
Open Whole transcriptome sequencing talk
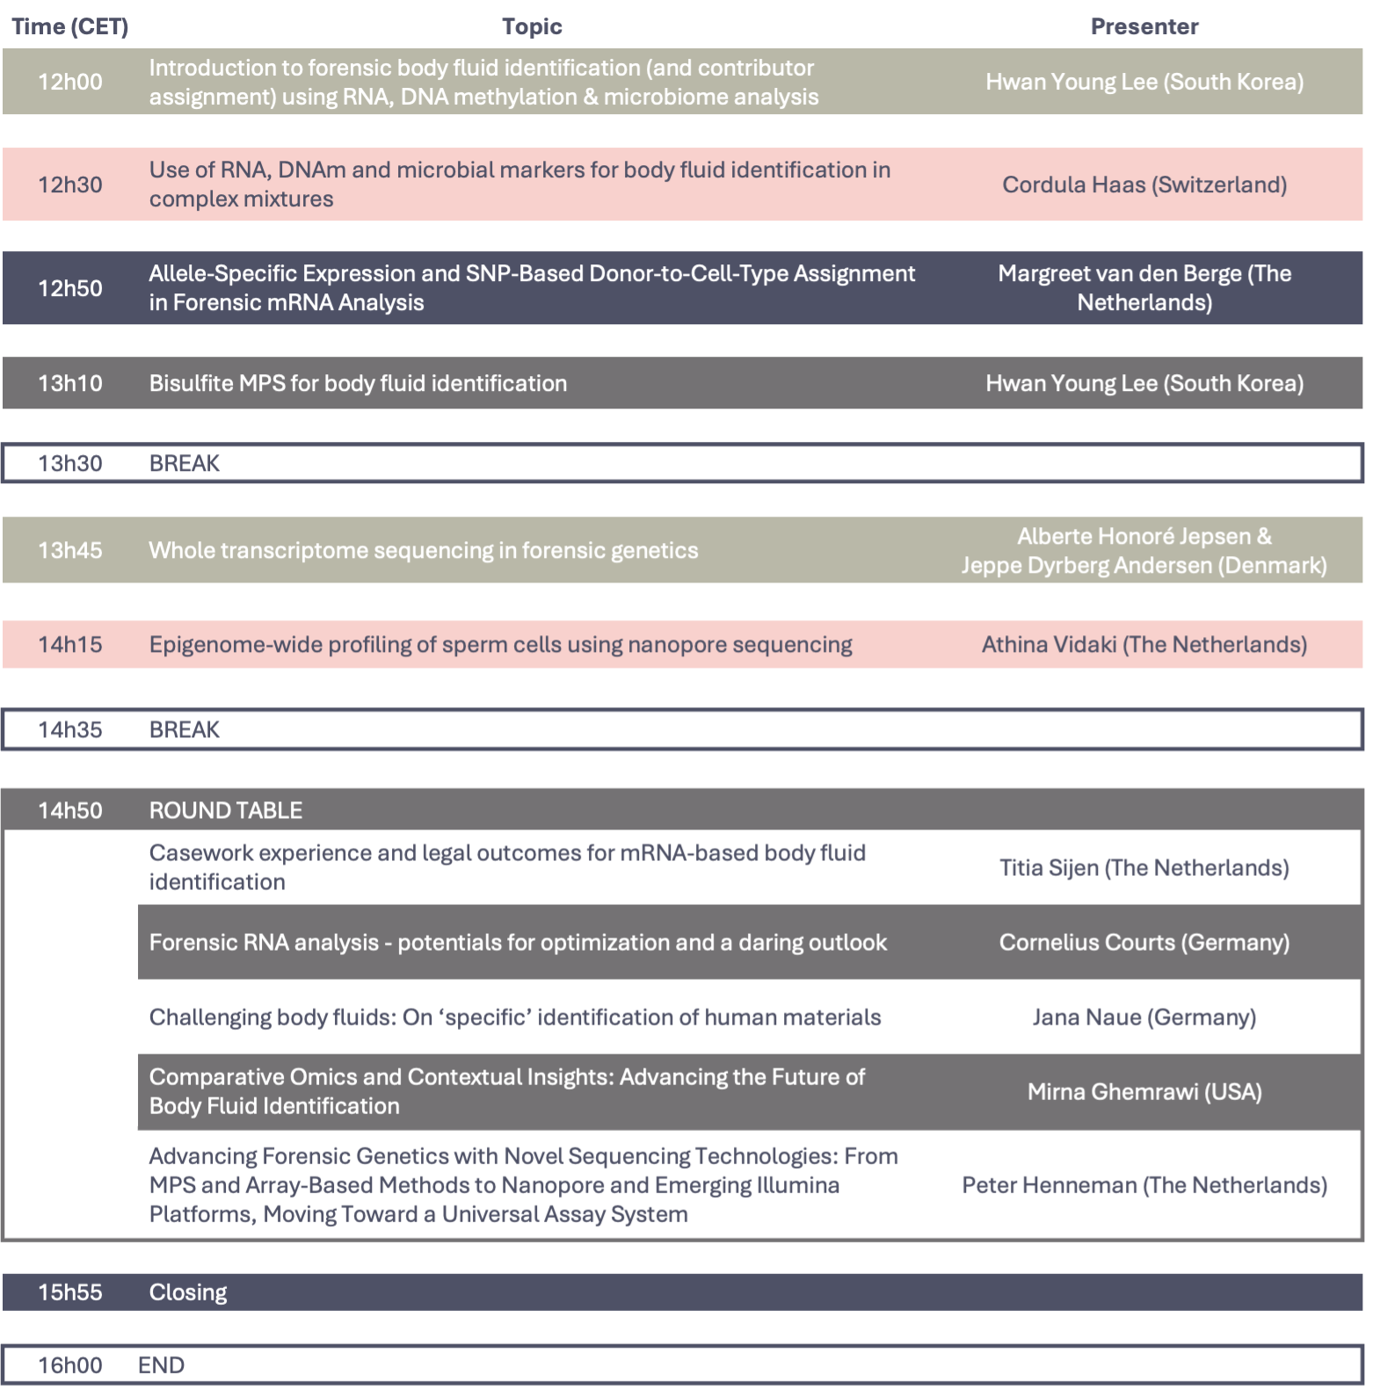point(424,550)
